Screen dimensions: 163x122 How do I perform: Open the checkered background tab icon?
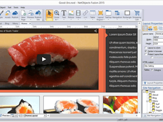click(161, 28)
